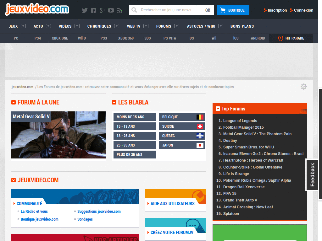This screenshot has width=322, height=241.
Task: Collapse the Forum à la une section
Action: click(x=14, y=102)
